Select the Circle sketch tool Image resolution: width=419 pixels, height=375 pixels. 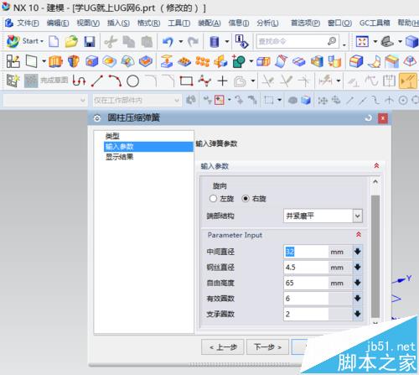tap(132, 81)
